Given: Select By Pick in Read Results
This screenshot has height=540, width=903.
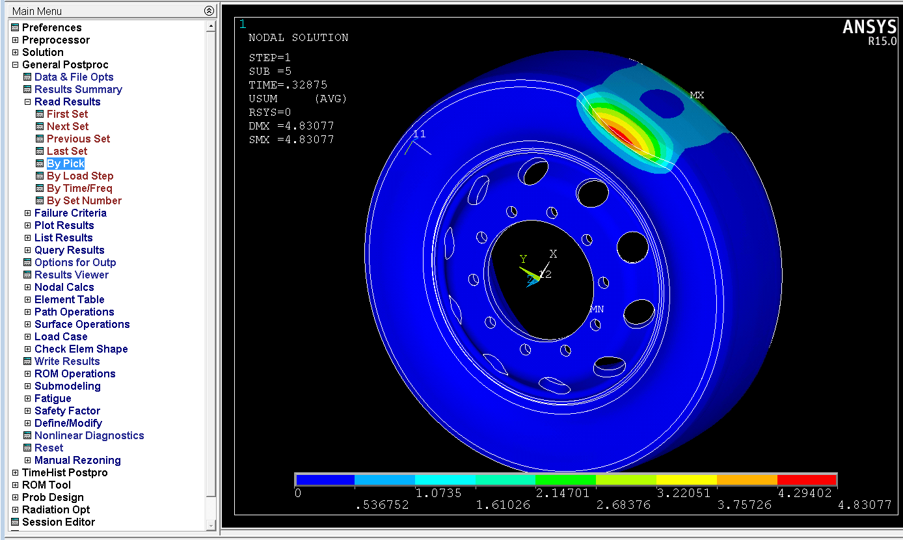Looking at the screenshot, I should tap(65, 163).
